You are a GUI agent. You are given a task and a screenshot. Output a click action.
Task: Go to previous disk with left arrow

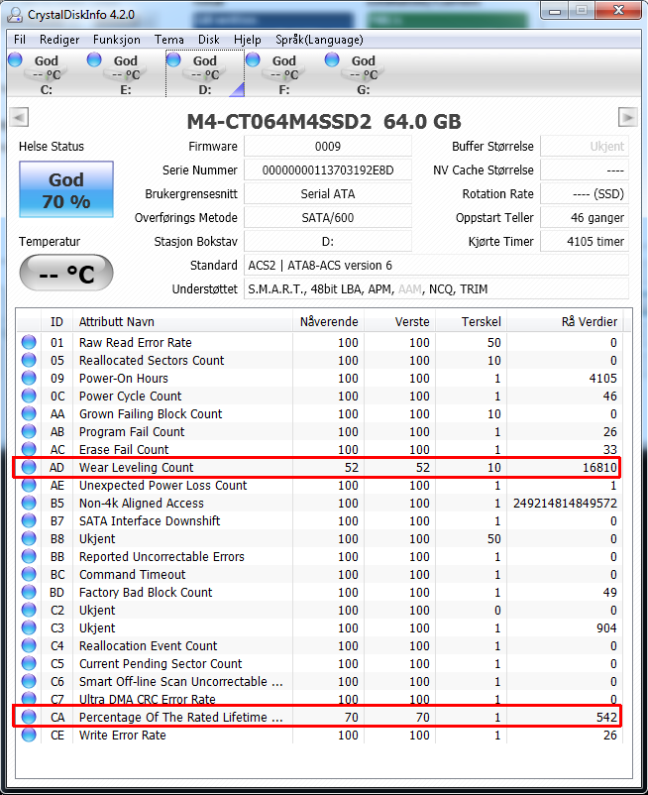click(19, 117)
